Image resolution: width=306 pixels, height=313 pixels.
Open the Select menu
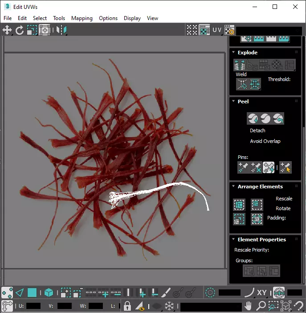[x=40, y=18]
